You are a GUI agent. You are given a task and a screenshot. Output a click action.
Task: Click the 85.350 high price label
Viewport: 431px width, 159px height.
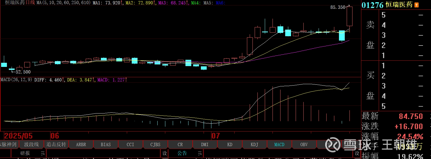(338, 7)
